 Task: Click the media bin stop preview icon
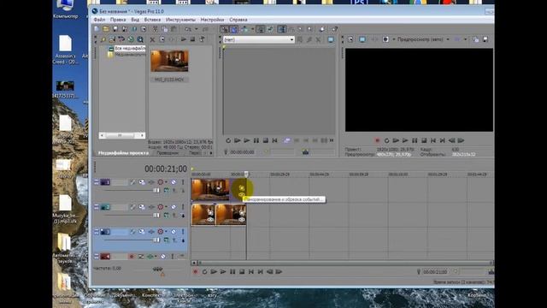coord(192,39)
